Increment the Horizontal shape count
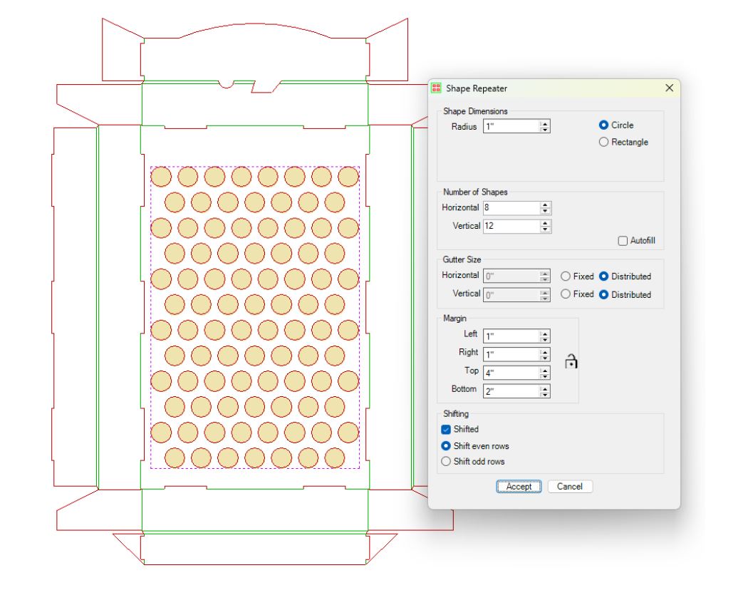Screen dimensions: 748x600 click(546, 205)
